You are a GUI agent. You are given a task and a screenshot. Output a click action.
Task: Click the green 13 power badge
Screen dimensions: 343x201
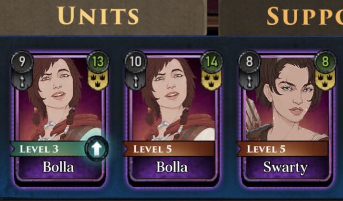coord(98,61)
